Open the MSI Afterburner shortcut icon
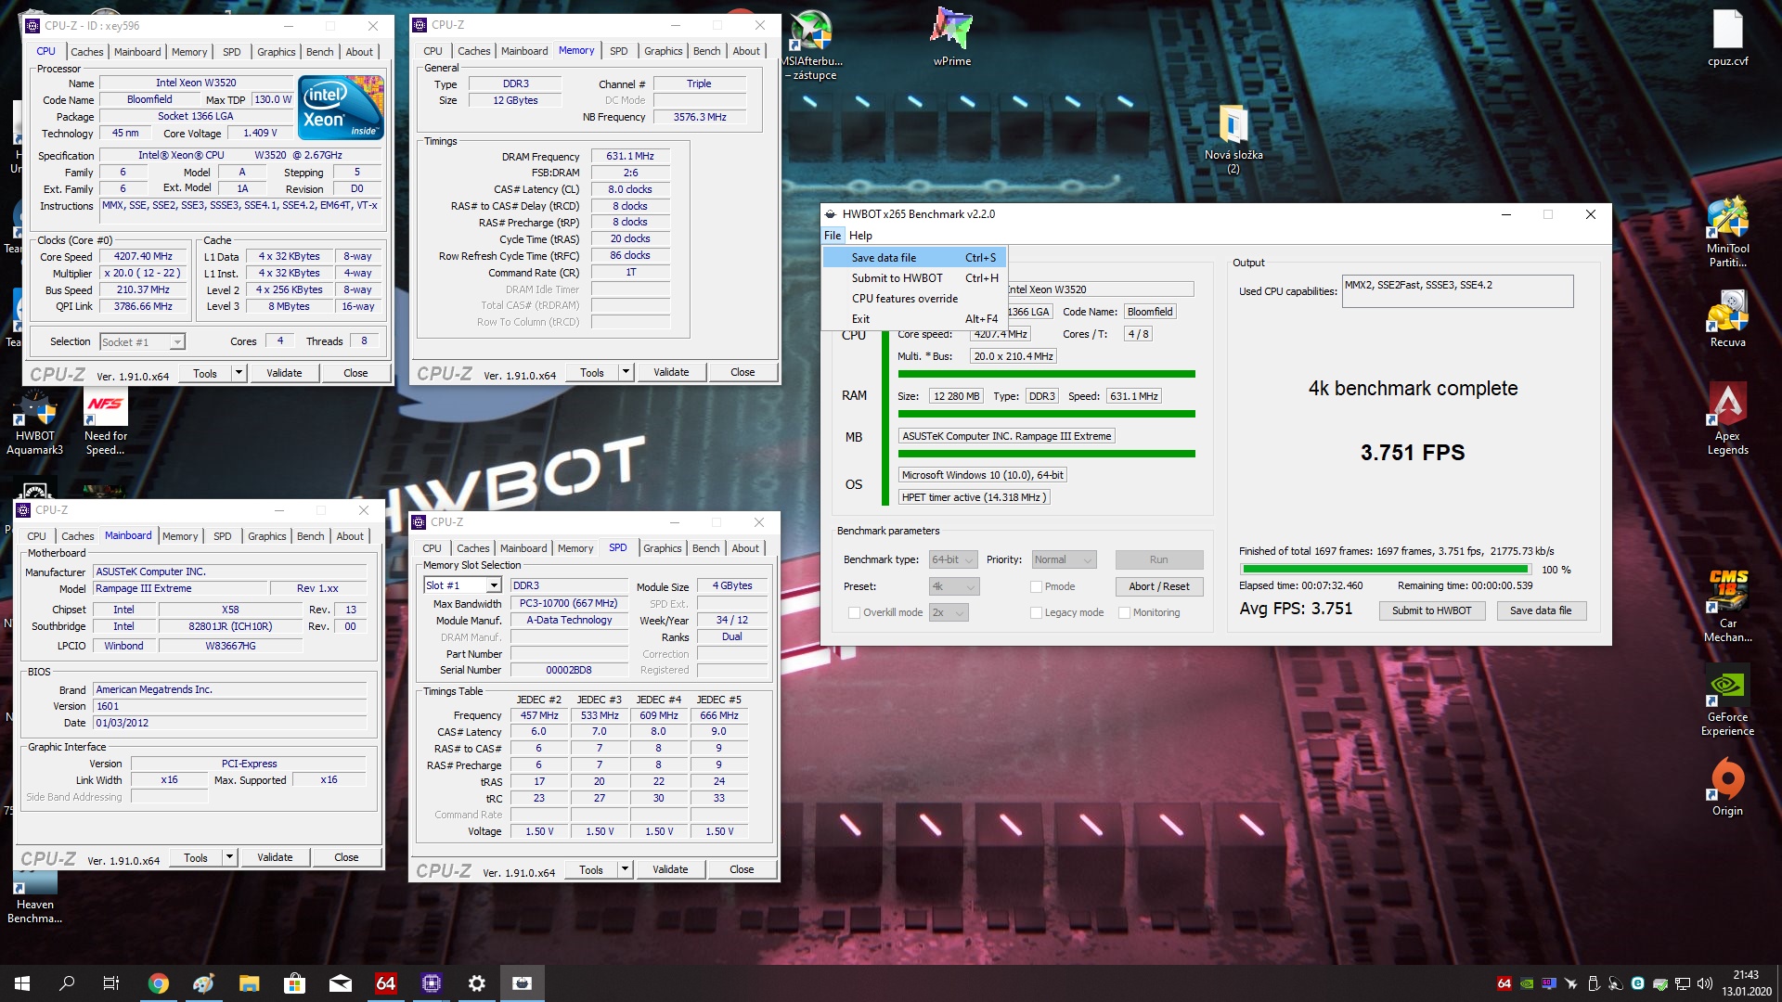The width and height of the screenshot is (1782, 1002). click(x=813, y=45)
